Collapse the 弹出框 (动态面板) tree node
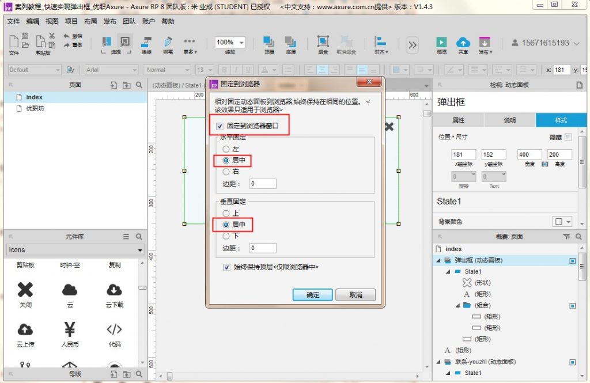The width and height of the screenshot is (590, 383). (x=438, y=260)
